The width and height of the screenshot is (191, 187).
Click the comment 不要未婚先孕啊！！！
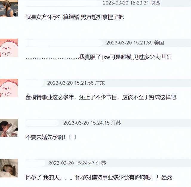tap(51, 137)
